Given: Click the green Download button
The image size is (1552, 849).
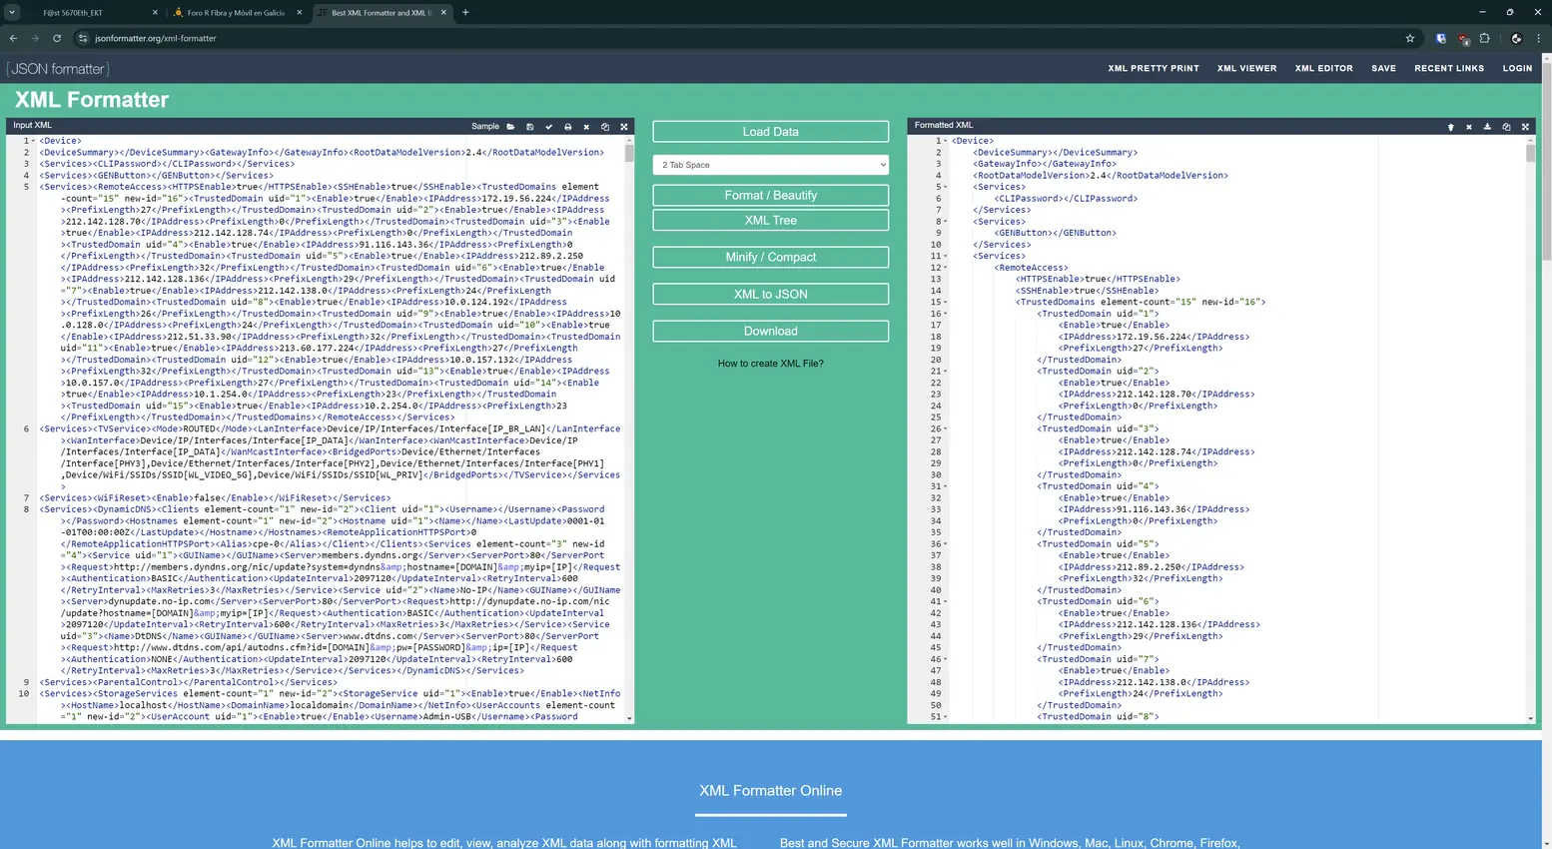Looking at the screenshot, I should pos(770,331).
